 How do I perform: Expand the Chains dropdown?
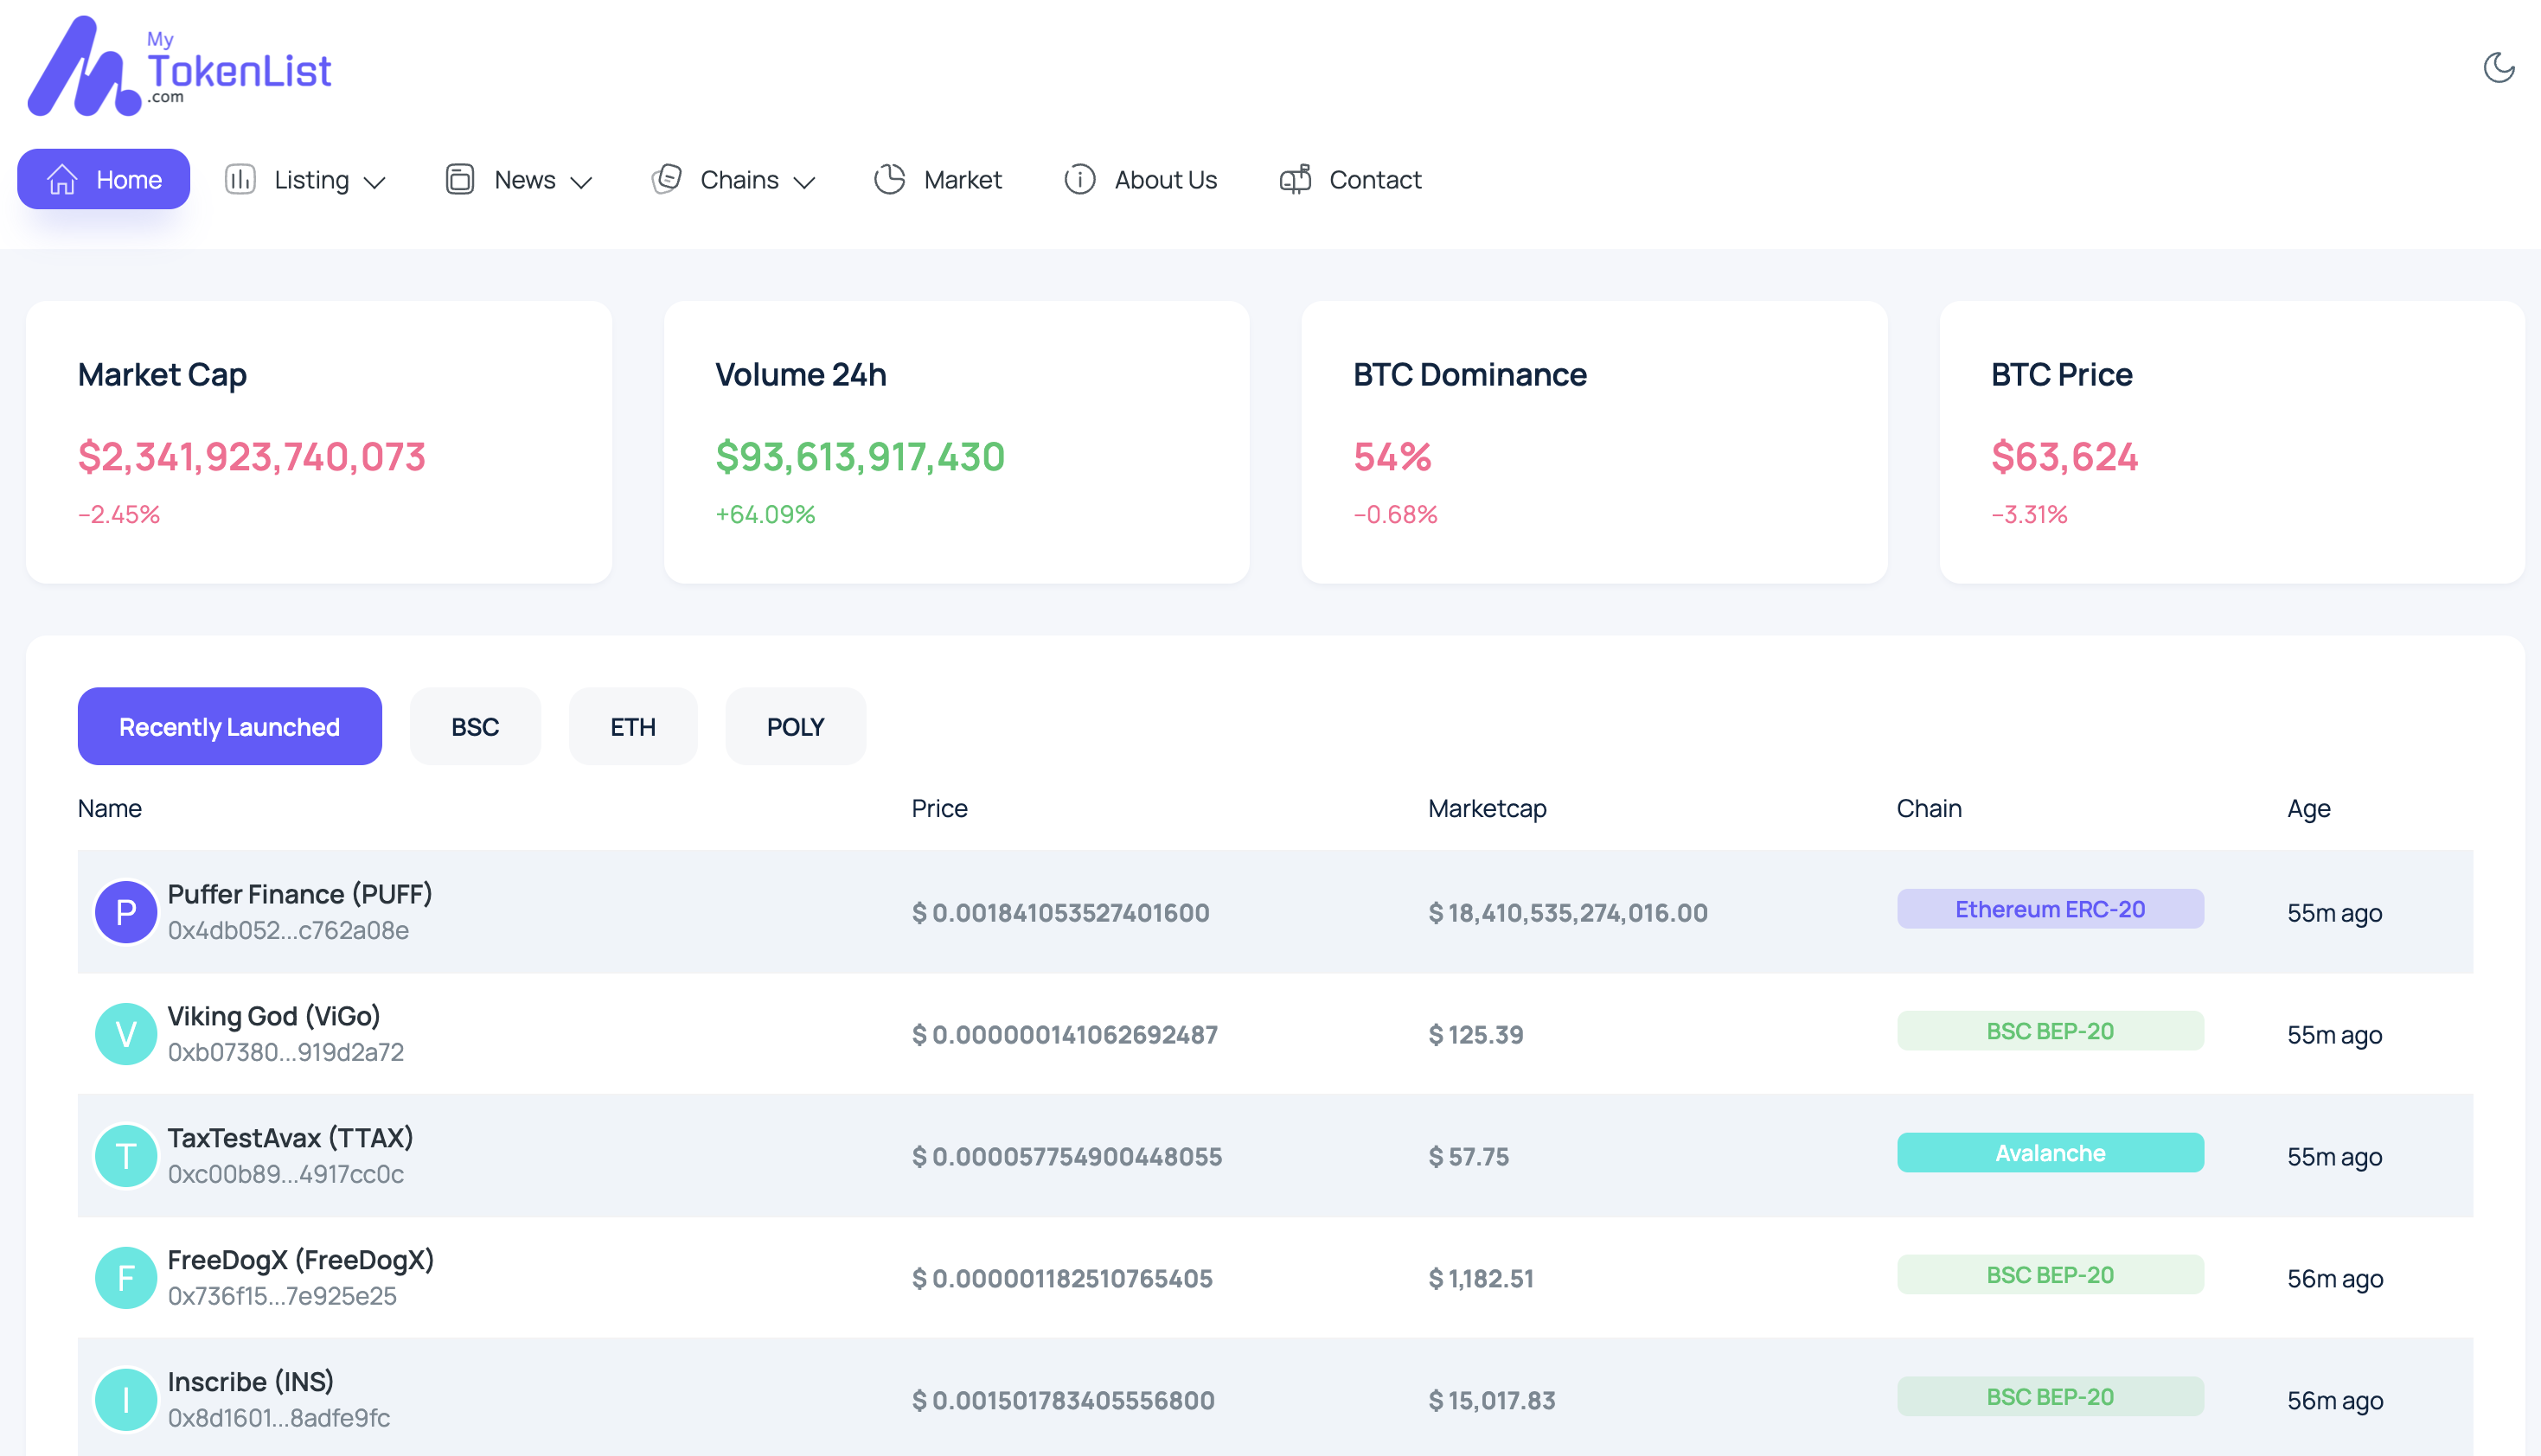point(740,179)
